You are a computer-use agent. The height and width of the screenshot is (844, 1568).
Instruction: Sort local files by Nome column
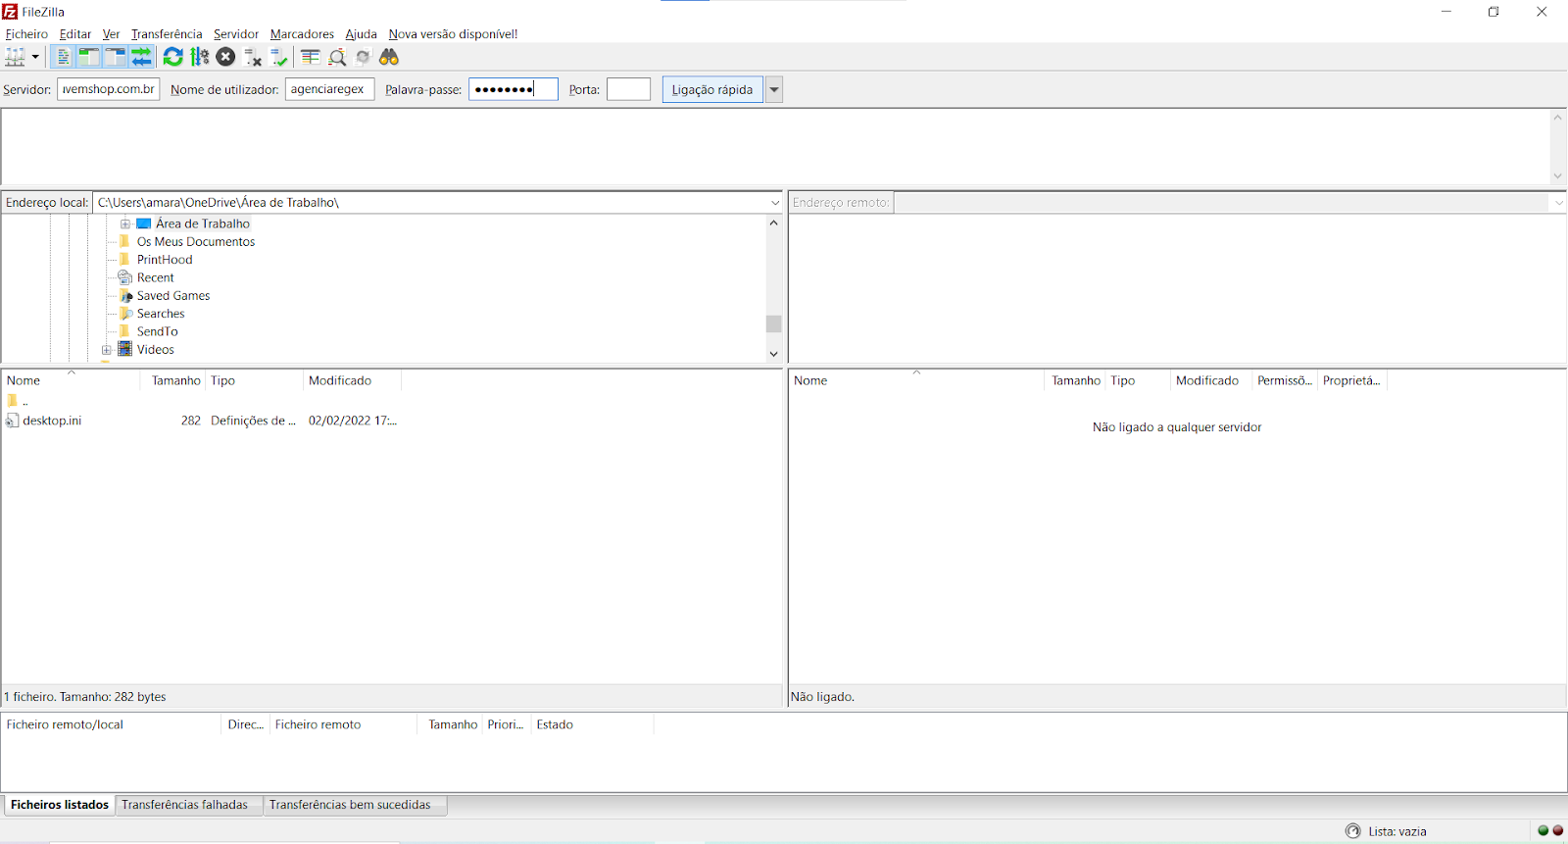(72, 380)
